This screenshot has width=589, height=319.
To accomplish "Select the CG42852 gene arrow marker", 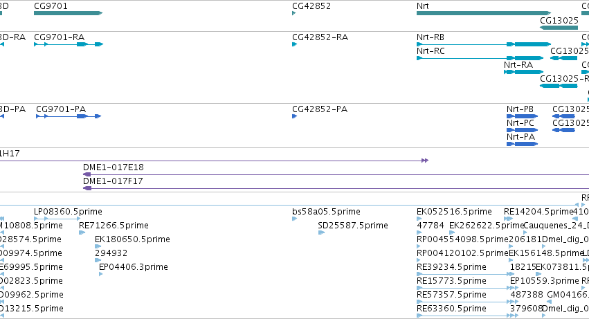I will (x=293, y=13).
